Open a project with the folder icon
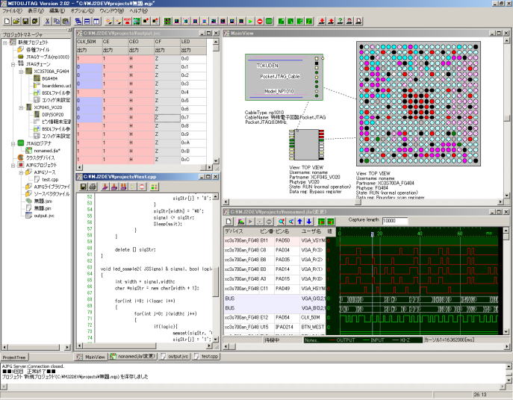The width and height of the screenshot is (513, 400). click(x=16, y=21)
